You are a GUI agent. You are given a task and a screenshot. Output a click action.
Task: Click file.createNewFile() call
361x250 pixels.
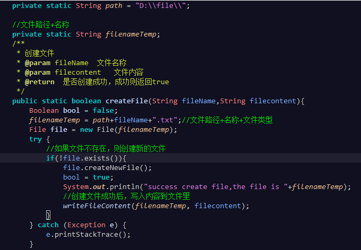pos(107,168)
